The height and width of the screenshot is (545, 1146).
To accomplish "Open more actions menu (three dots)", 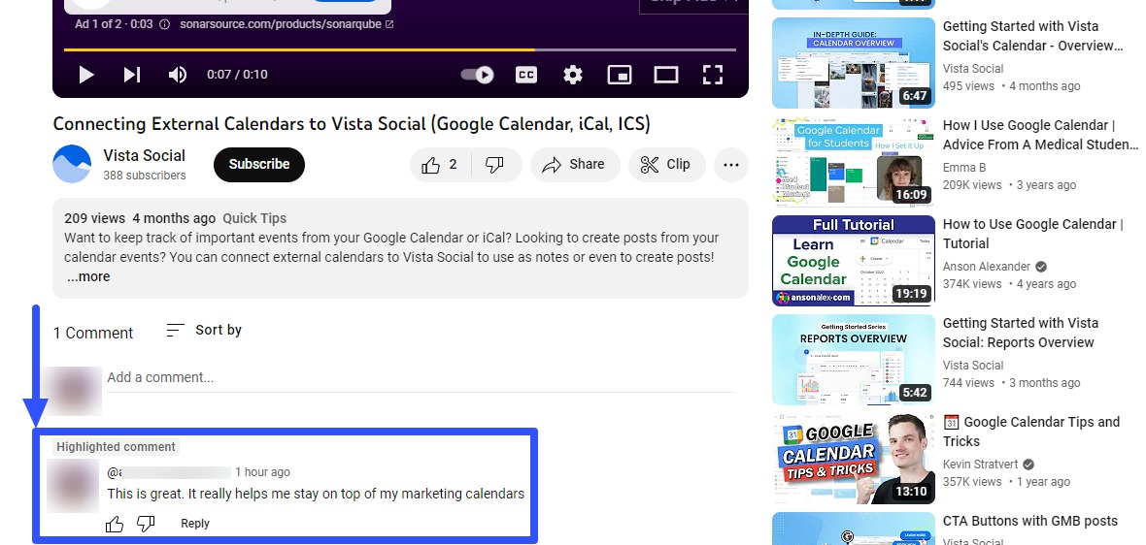I will click(731, 165).
